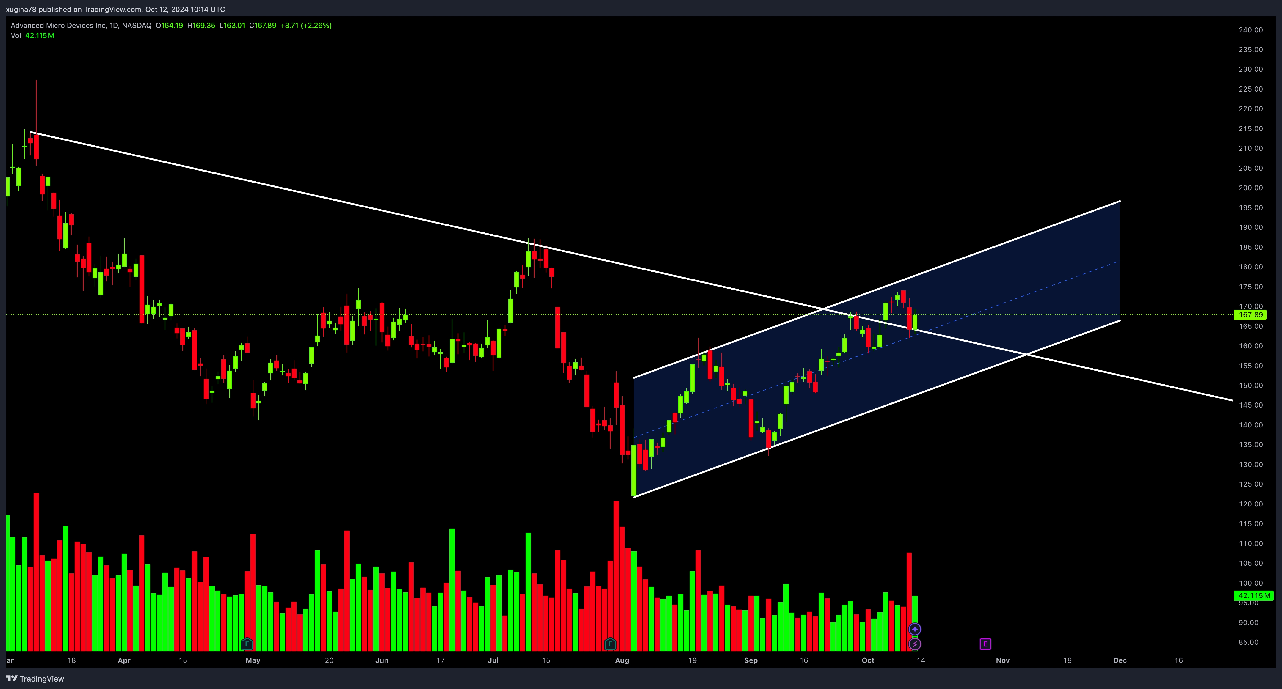1282x689 pixels.
Task: Click the May earnings E marker
Action: 247,644
